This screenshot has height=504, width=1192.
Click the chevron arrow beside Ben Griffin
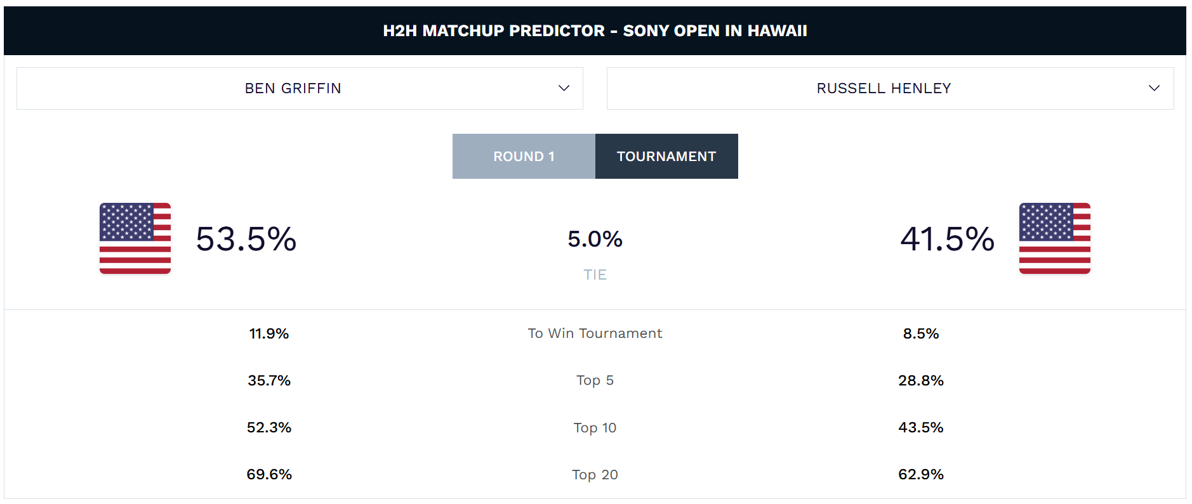[564, 89]
